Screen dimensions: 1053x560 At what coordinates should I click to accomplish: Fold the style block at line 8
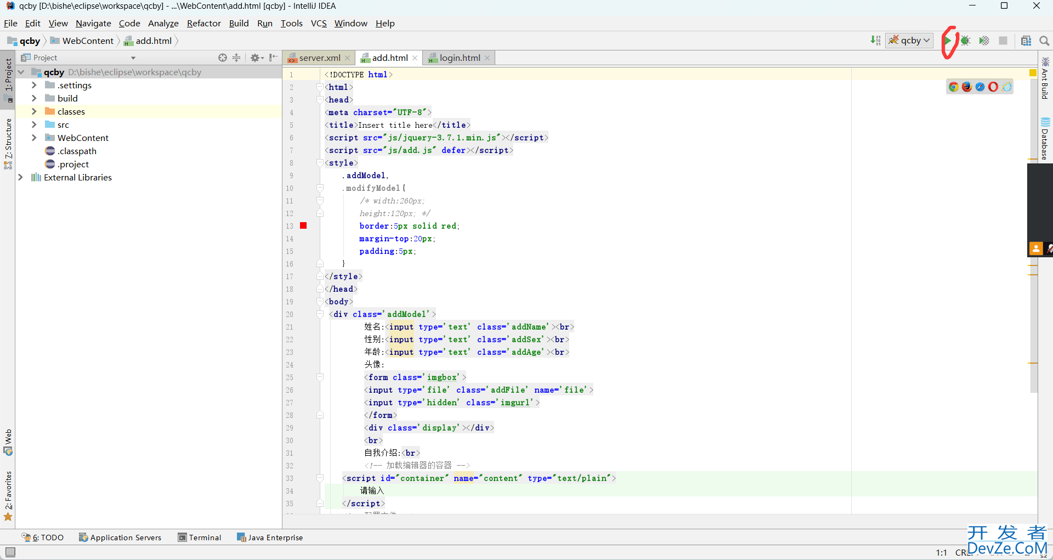(x=320, y=163)
